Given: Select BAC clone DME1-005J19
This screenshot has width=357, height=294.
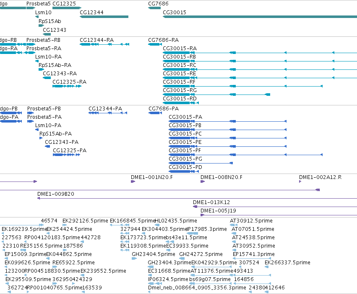Looking at the screenshot, I should [279, 215].
